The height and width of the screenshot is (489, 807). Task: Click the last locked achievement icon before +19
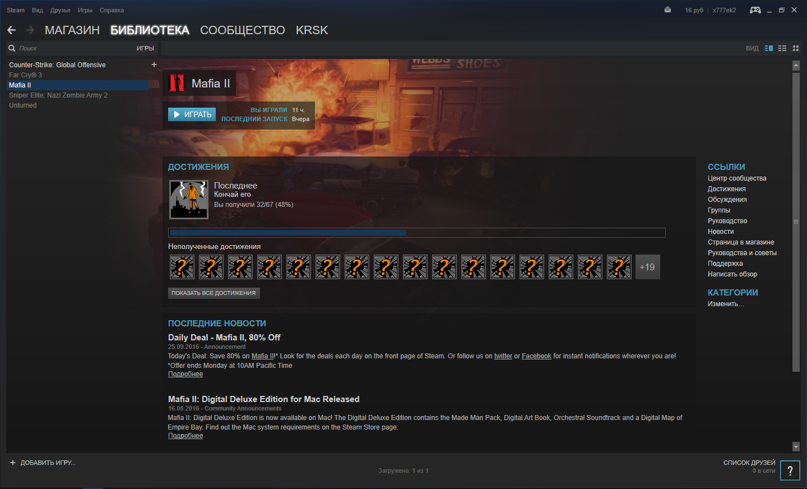(619, 267)
